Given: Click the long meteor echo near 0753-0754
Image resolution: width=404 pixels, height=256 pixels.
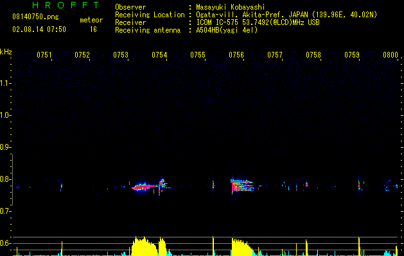Looking at the screenshot, I should click(x=145, y=187).
